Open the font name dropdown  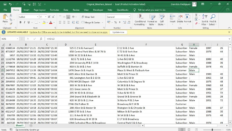tap(38, 17)
